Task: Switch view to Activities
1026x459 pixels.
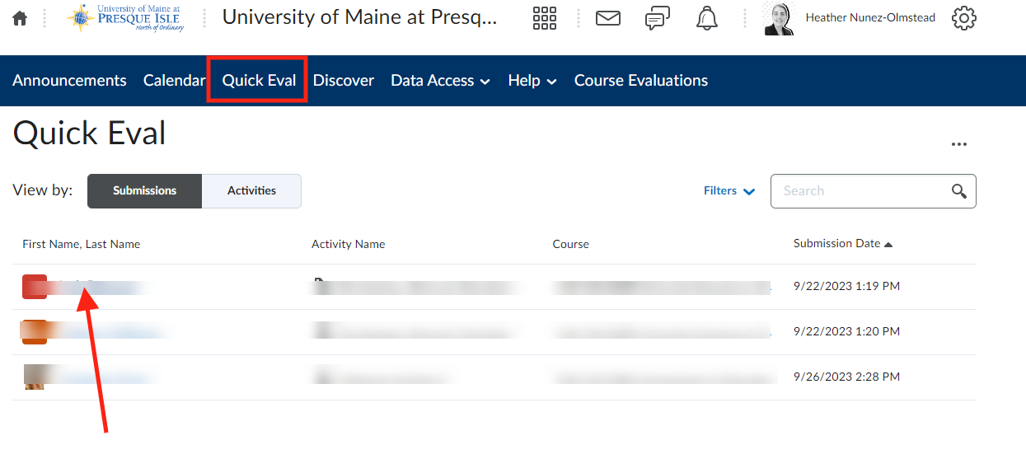Action: click(x=251, y=191)
